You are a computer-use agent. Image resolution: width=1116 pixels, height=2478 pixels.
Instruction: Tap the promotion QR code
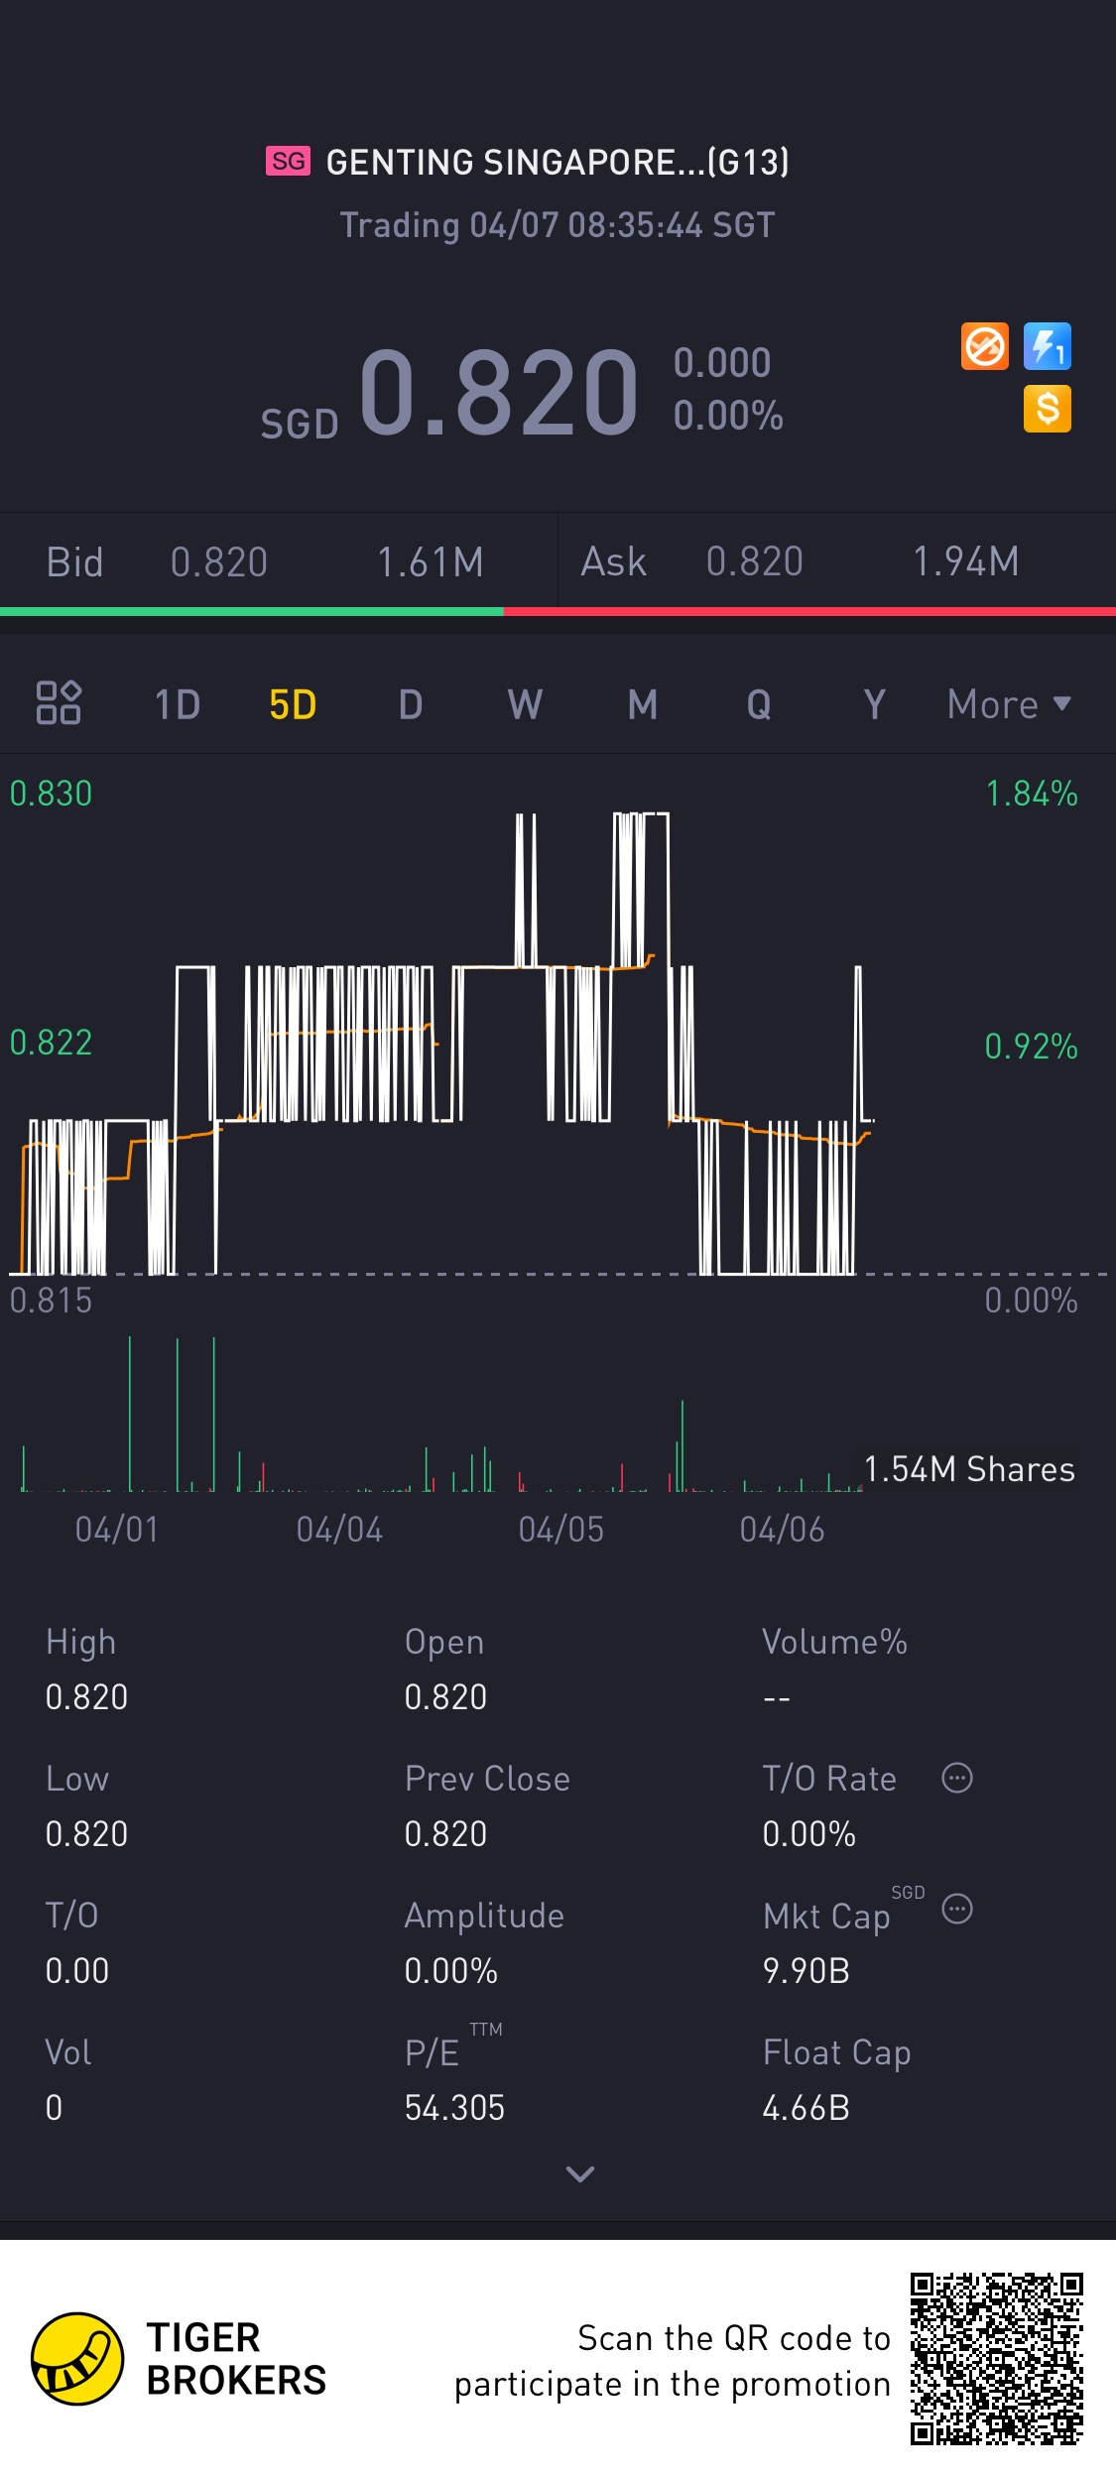(x=996, y=2358)
